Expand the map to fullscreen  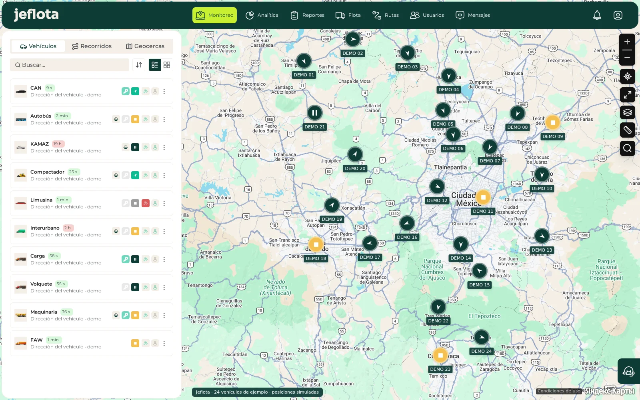click(628, 95)
